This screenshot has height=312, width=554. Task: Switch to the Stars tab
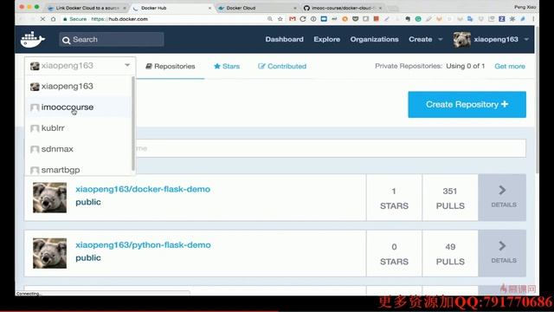pos(227,66)
